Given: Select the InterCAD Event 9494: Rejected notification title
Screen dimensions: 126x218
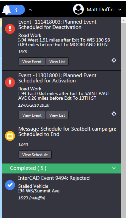Looking at the screenshot, I should point(54,178).
